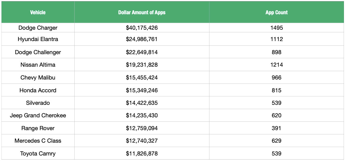The height and width of the screenshot is (161, 346).
Task: Click the Nissan Altima vehicle cell
Action: (x=38, y=65)
